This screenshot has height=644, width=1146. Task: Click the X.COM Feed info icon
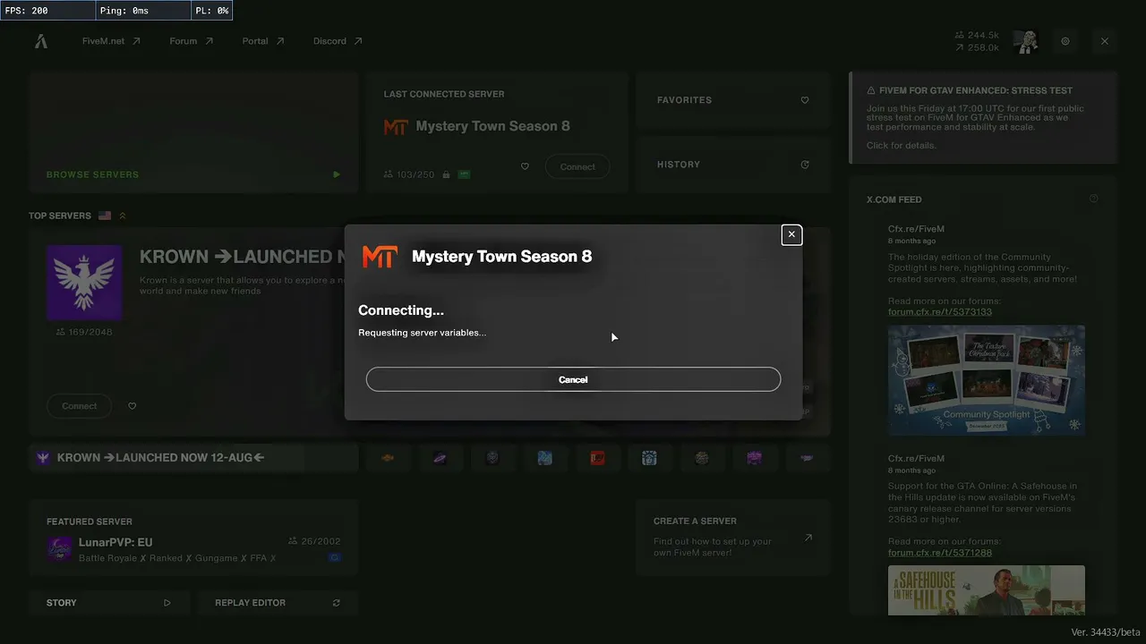click(1094, 199)
